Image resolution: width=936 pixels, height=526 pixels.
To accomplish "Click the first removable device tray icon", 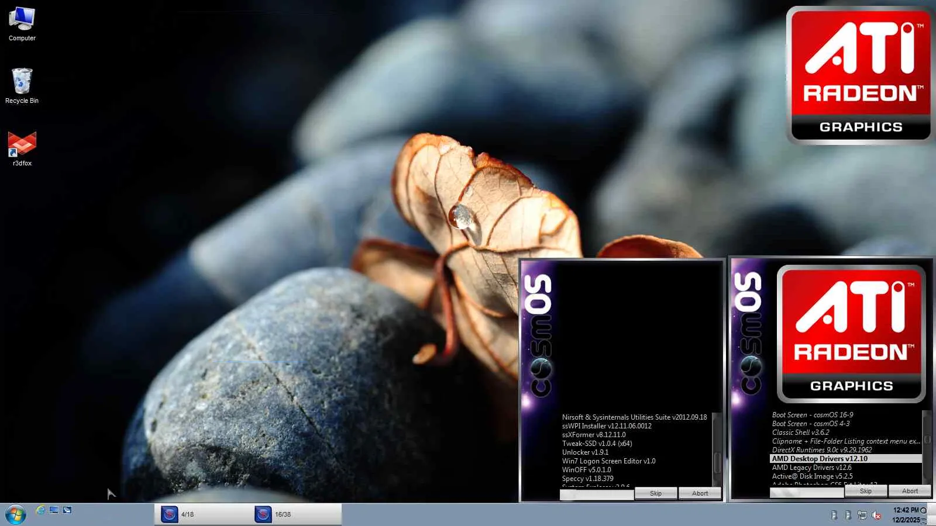I will tap(834, 515).
